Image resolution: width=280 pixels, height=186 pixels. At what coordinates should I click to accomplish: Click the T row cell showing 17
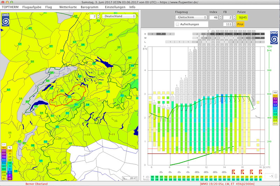tap(161, 177)
